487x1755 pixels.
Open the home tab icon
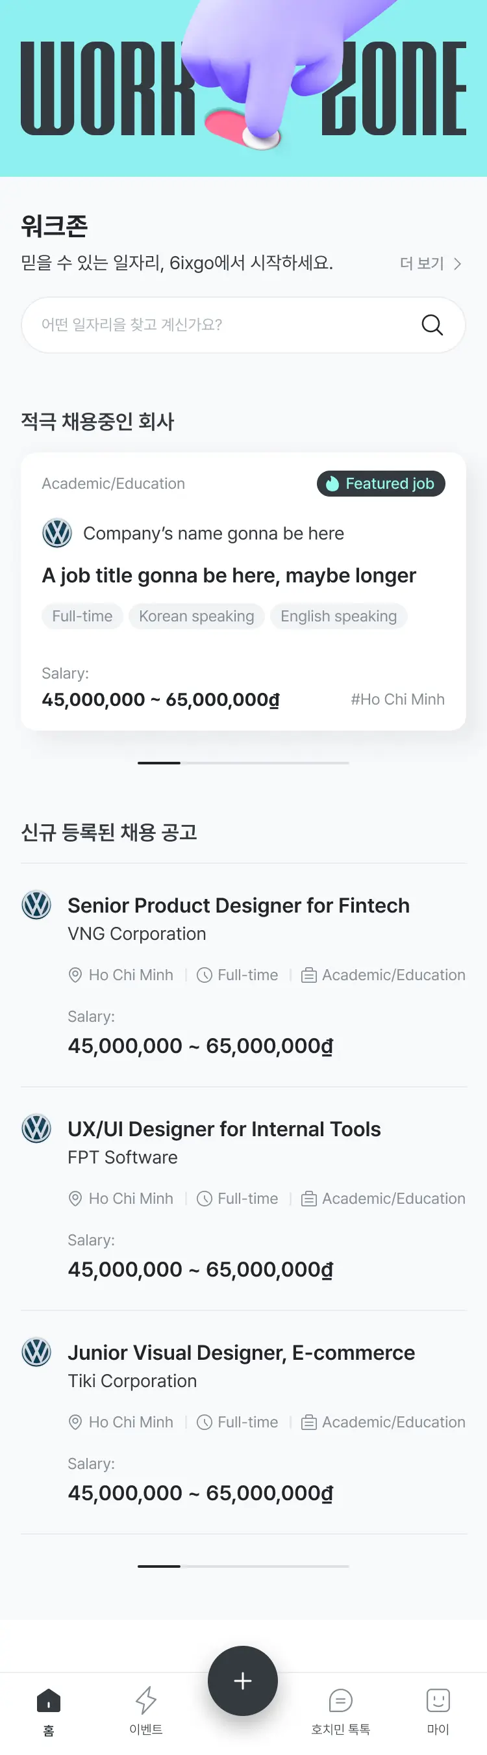(48, 1701)
